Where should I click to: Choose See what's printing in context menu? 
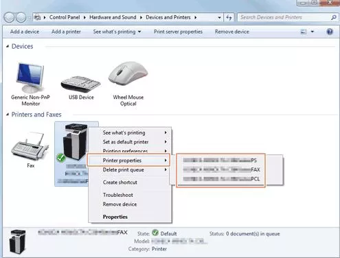[130, 132]
